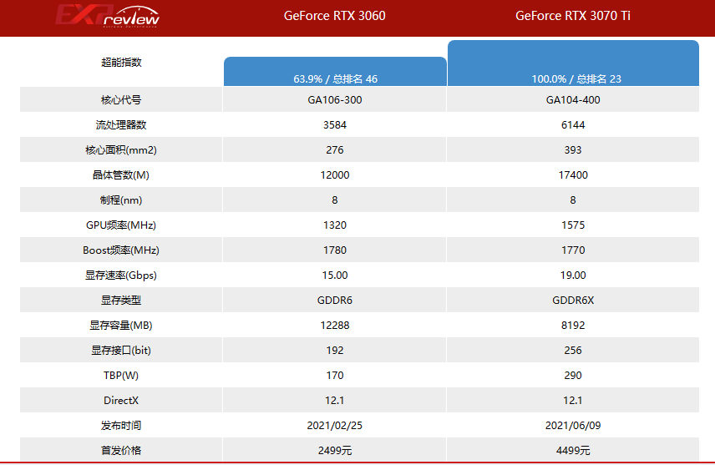Image resolution: width=715 pixels, height=465 pixels.
Task: Click the 显存容量(MB) row label
Action: pyautogui.click(x=121, y=326)
